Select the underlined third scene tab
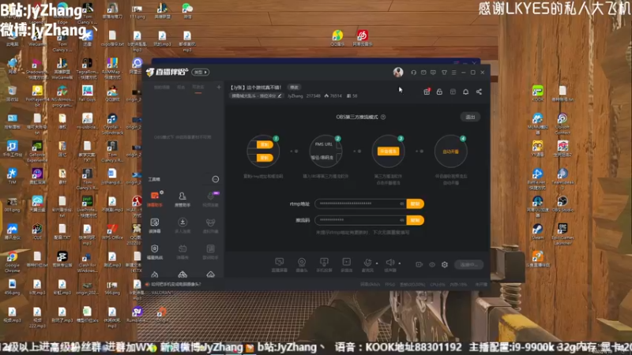632x355 pixels. (198, 88)
